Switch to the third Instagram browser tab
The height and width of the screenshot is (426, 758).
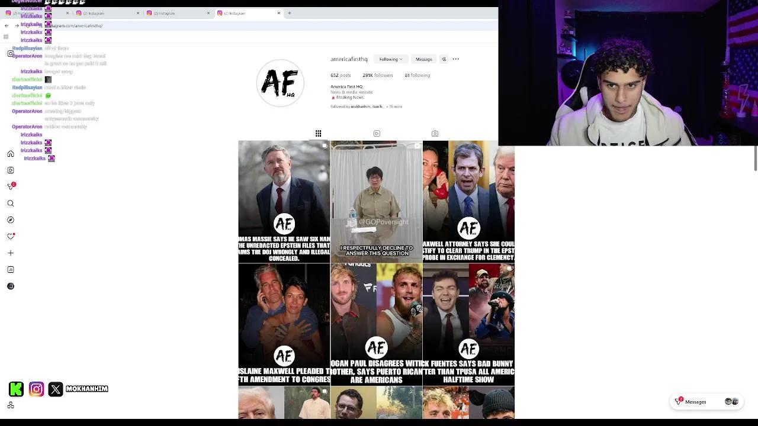click(x=177, y=13)
